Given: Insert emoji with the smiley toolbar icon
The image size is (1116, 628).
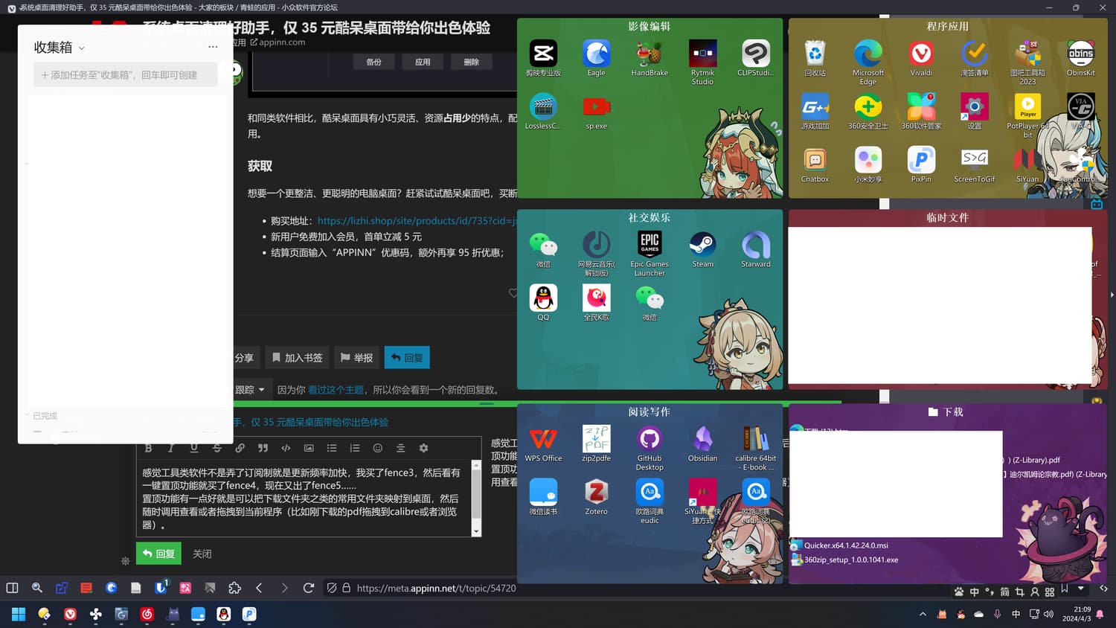Looking at the screenshot, I should (x=377, y=448).
